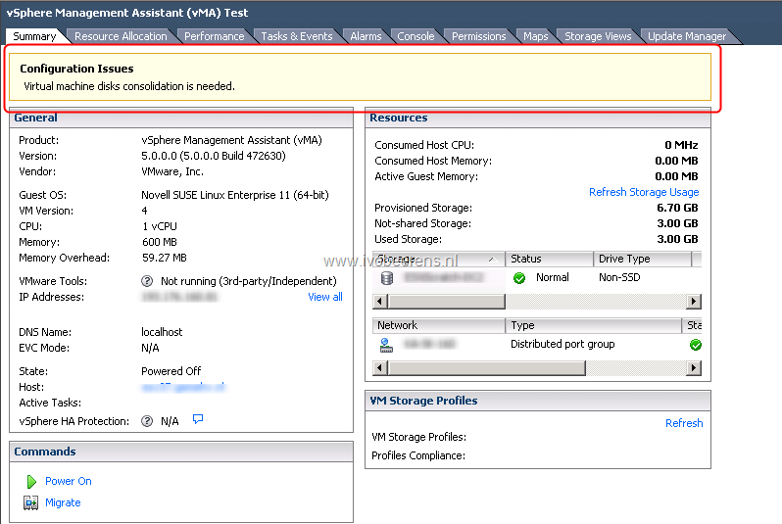
Task: Click the green Power On play icon
Action: click(x=31, y=482)
